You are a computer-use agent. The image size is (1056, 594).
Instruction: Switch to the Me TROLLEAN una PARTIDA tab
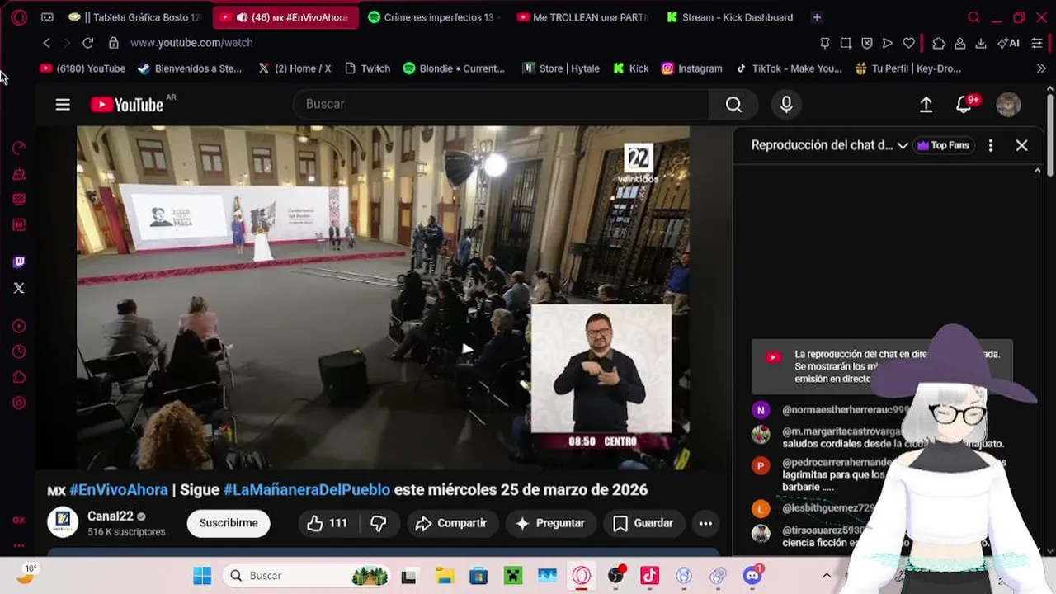point(582,17)
